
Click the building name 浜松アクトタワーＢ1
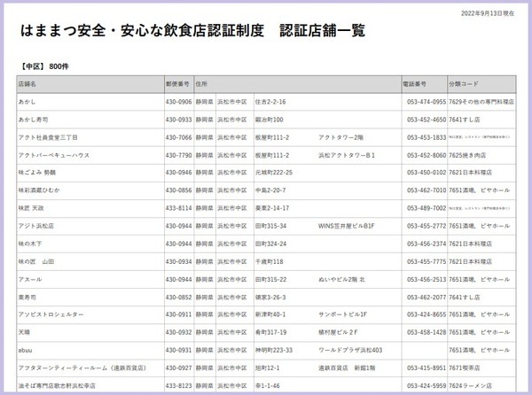coord(347,156)
